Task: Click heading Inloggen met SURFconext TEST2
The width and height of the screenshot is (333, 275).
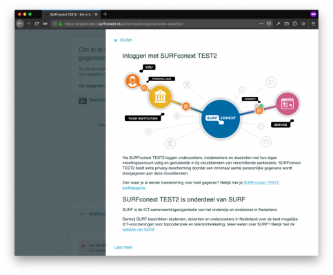Action: pyautogui.click(x=170, y=56)
